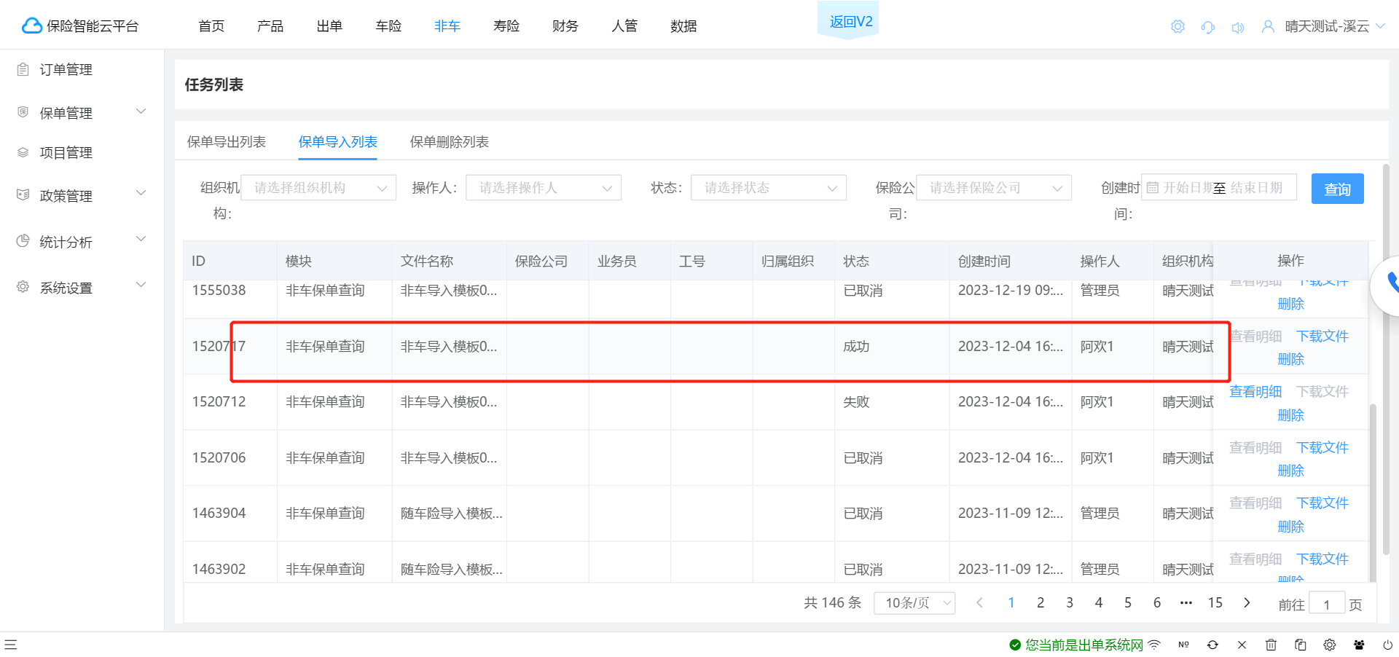1399x657 pixels.
Task: Click the 系统设置 gear icon in sidebar
Action: [x=23, y=287]
